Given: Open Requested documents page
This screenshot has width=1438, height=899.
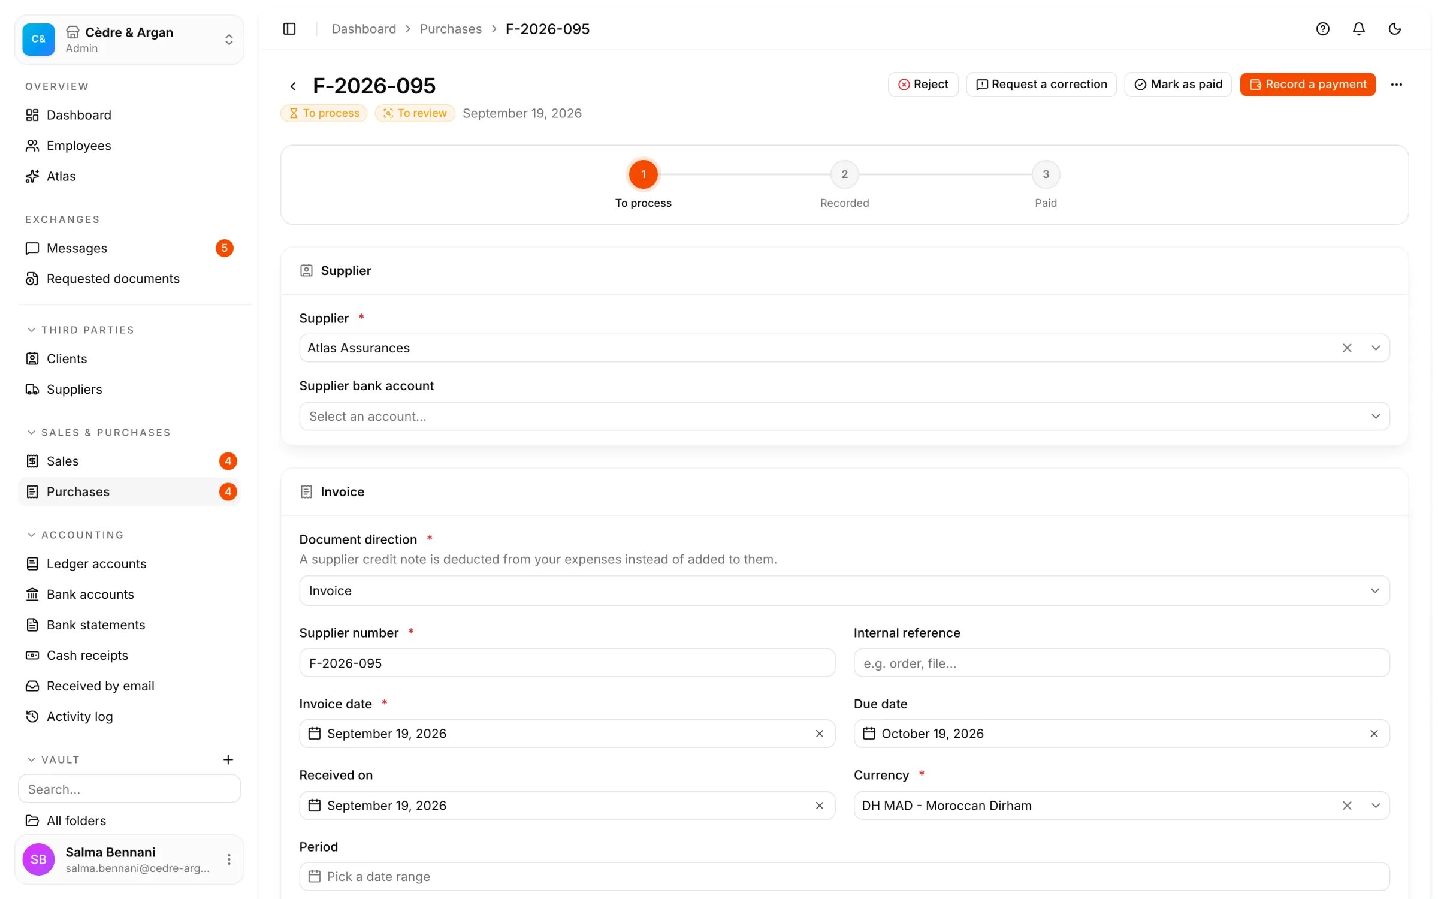Looking at the screenshot, I should click(129, 279).
